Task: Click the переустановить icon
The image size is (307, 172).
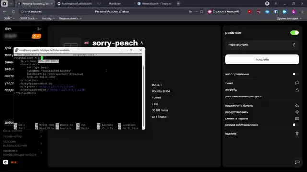Action: tap(297, 112)
